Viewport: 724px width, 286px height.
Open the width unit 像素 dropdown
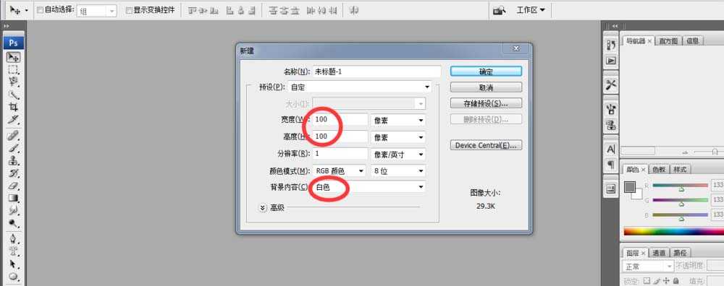pos(398,120)
